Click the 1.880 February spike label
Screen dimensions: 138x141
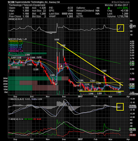pos(104,71)
